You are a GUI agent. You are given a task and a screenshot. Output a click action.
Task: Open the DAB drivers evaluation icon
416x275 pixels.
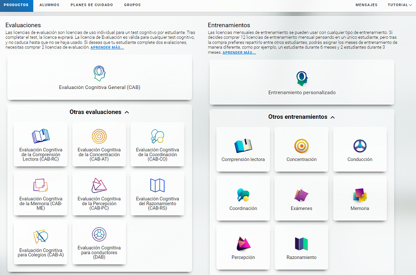[x=99, y=234]
